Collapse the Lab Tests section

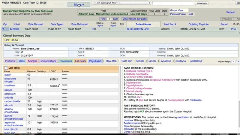[x=6, y=68]
